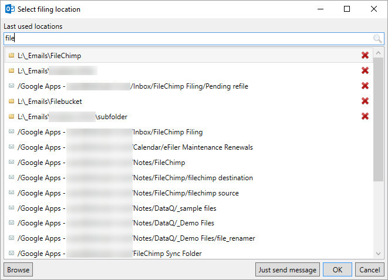Click the mail icon beside filechimp source
This screenshot has width=388, height=280.
(11, 193)
